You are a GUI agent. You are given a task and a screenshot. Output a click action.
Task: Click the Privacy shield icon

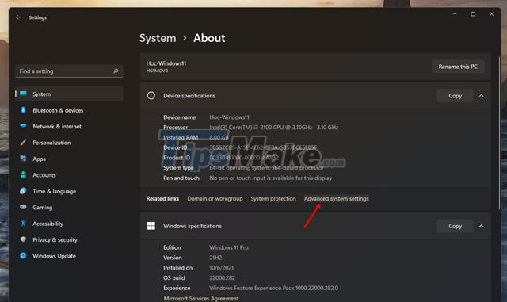click(x=23, y=239)
